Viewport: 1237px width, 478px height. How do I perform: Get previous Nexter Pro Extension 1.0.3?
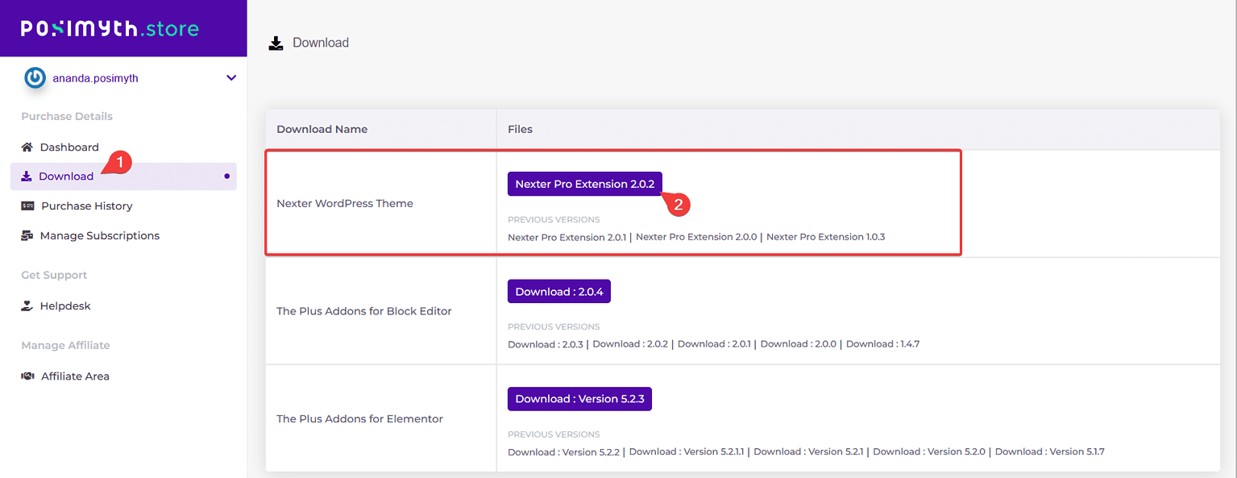825,237
